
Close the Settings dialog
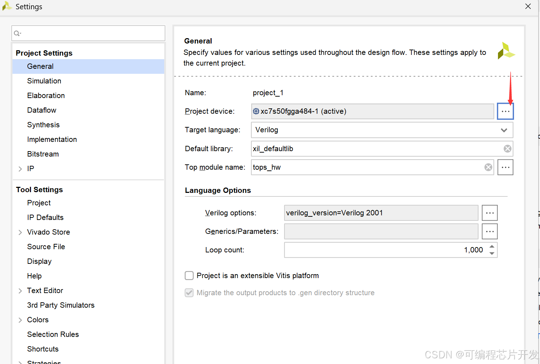coord(528,6)
